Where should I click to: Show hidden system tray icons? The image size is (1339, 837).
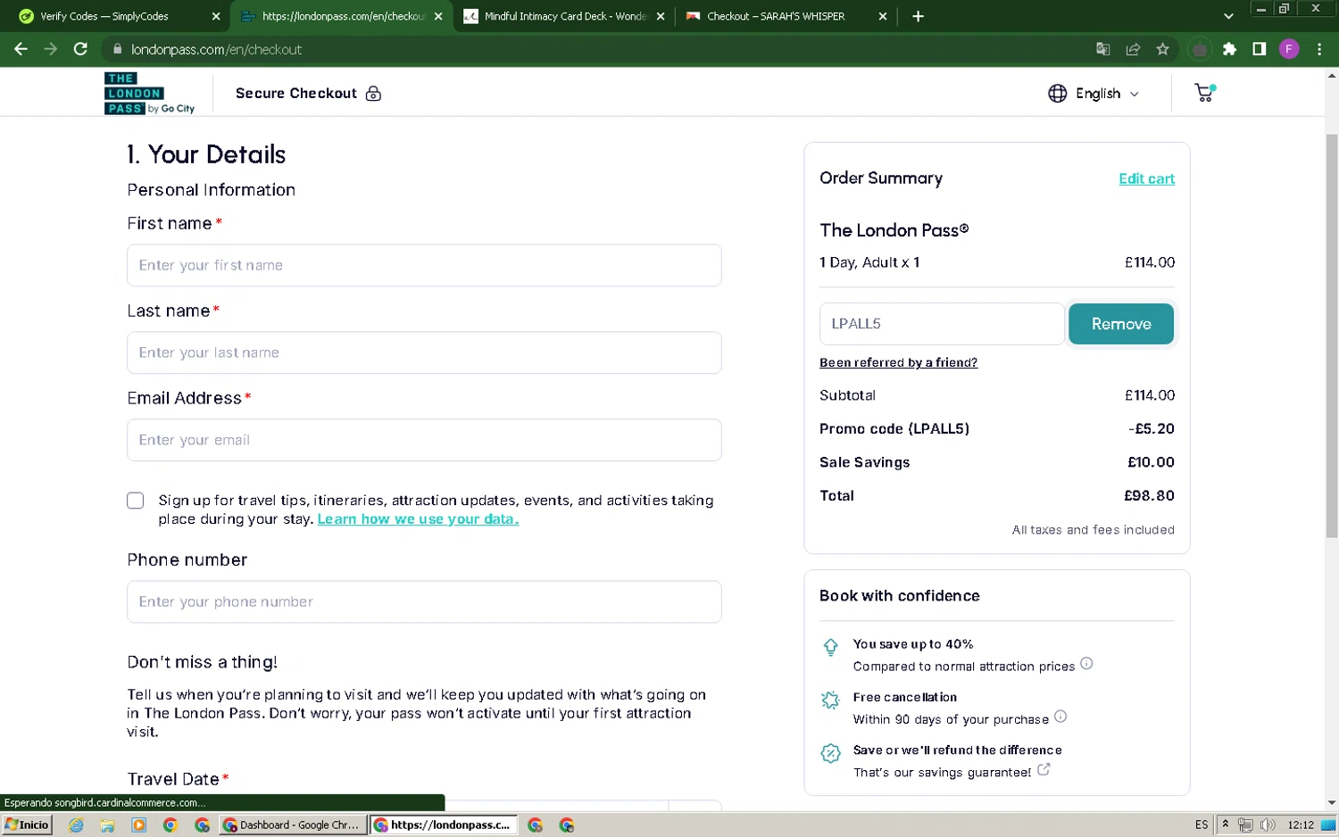pos(1226,825)
